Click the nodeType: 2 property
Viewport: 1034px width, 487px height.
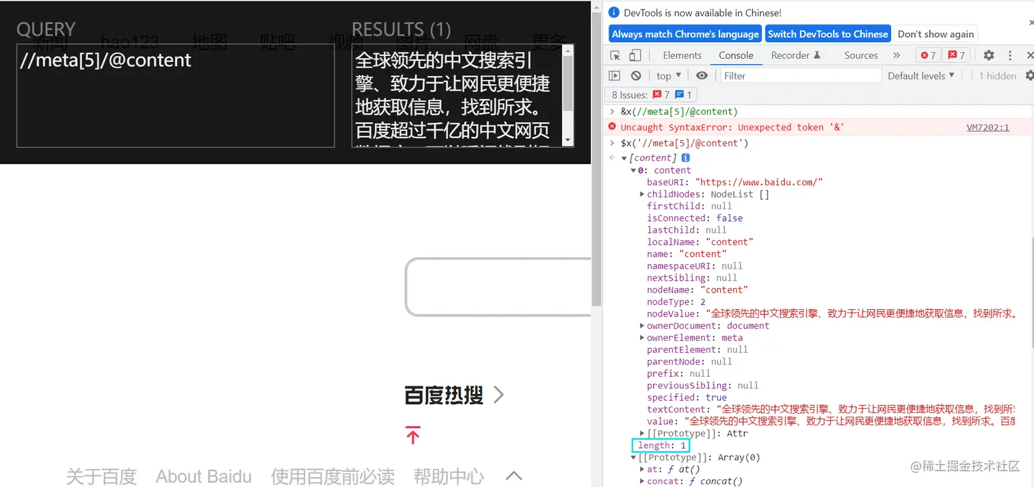[676, 302]
